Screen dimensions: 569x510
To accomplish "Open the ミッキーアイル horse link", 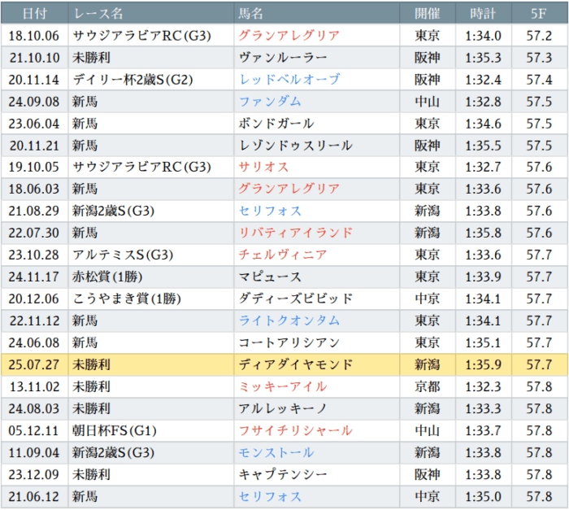I will [x=283, y=387].
